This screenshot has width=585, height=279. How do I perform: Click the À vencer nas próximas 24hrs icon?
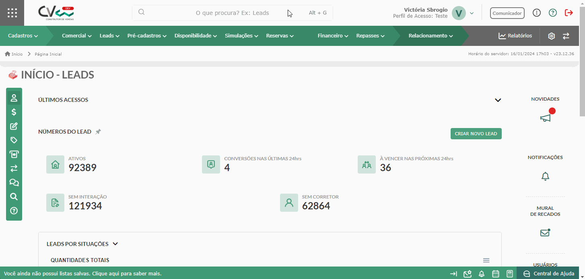[367, 164]
